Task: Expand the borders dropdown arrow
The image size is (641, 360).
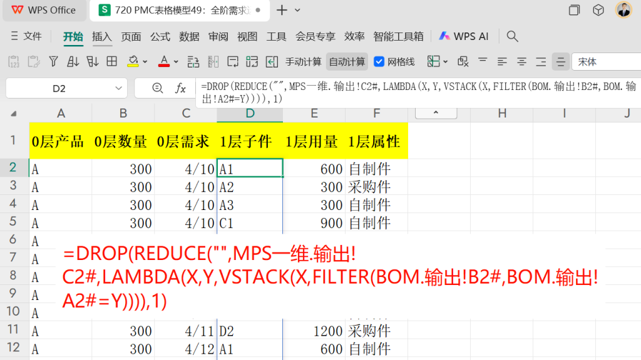Action: click(x=446, y=62)
